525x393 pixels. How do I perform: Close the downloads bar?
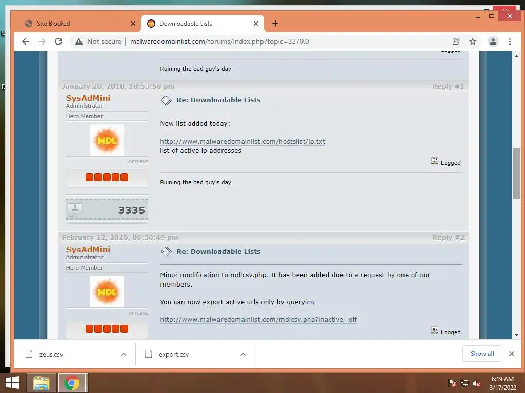click(x=511, y=354)
